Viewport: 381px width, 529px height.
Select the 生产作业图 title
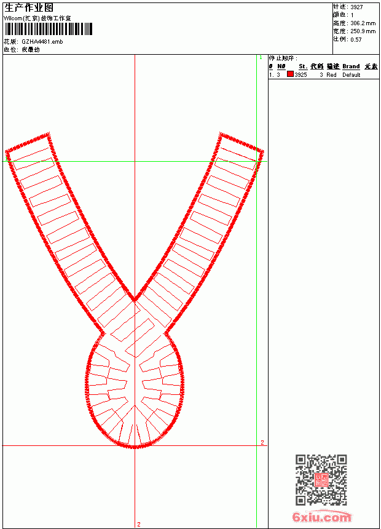tap(29, 8)
